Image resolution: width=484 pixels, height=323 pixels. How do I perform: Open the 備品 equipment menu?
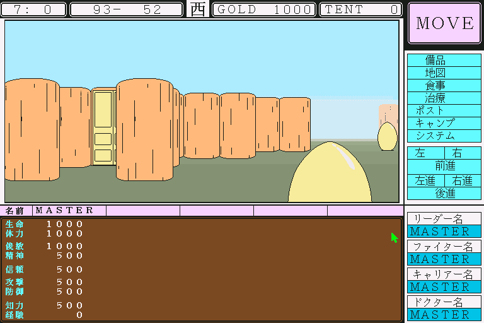(444, 60)
